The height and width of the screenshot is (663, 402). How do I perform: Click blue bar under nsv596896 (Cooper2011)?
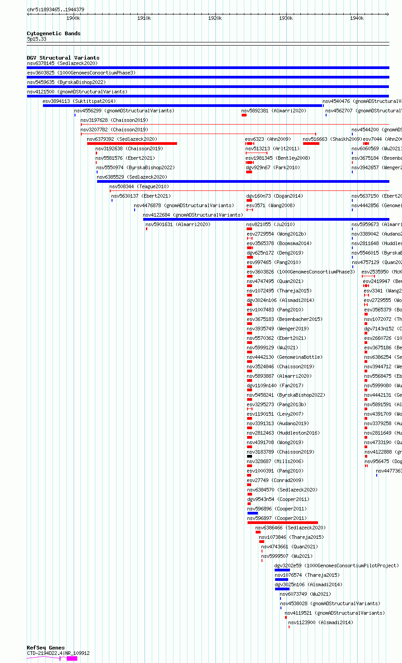[x=253, y=513]
